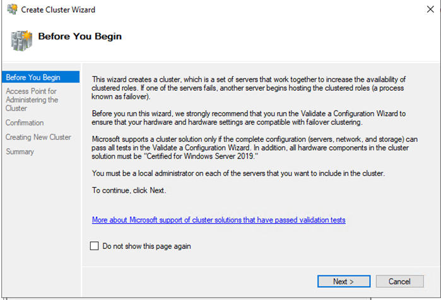Click the paragraph explaining what the wizard creates
The image size is (441, 300).
click(249, 88)
